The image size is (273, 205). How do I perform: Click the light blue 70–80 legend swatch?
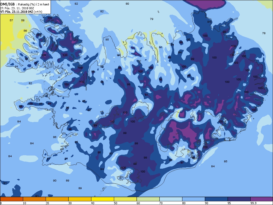[171, 199]
